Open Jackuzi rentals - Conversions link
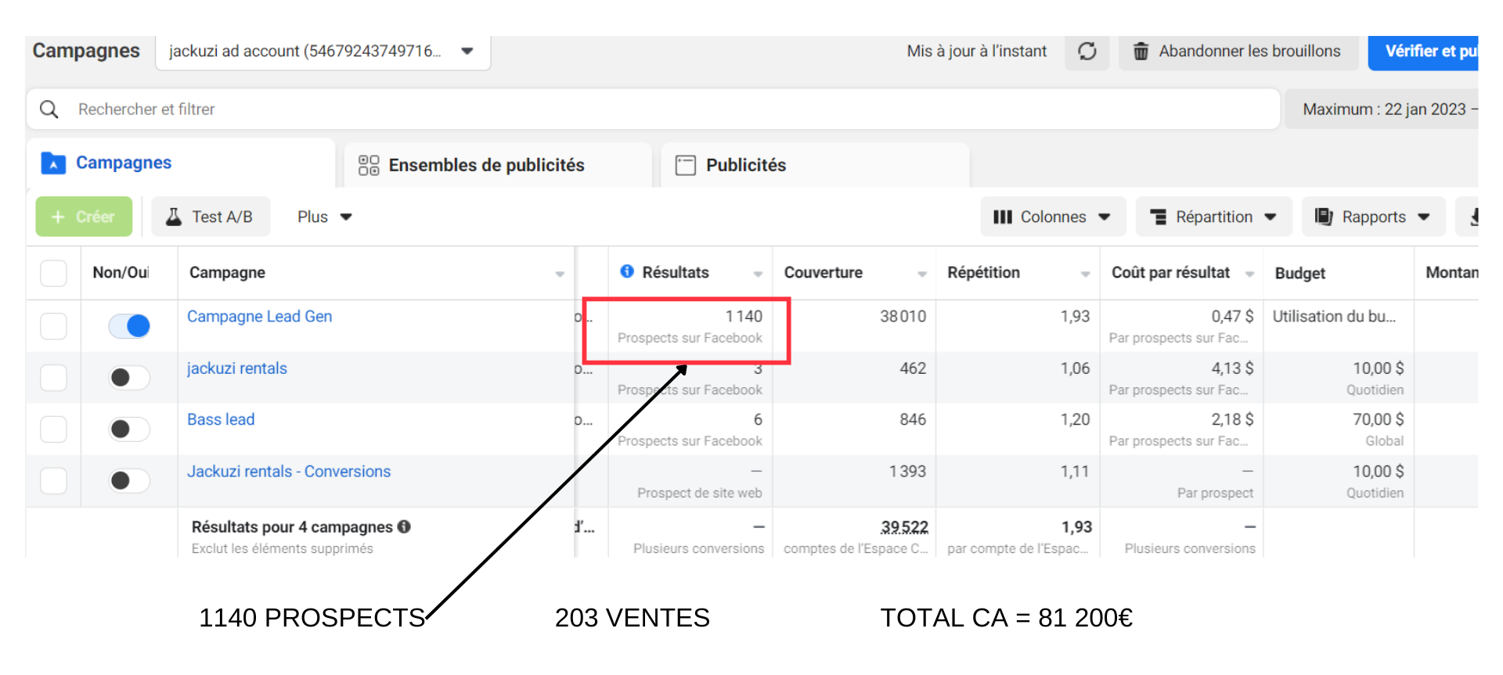The width and height of the screenshot is (1503, 675). (289, 472)
